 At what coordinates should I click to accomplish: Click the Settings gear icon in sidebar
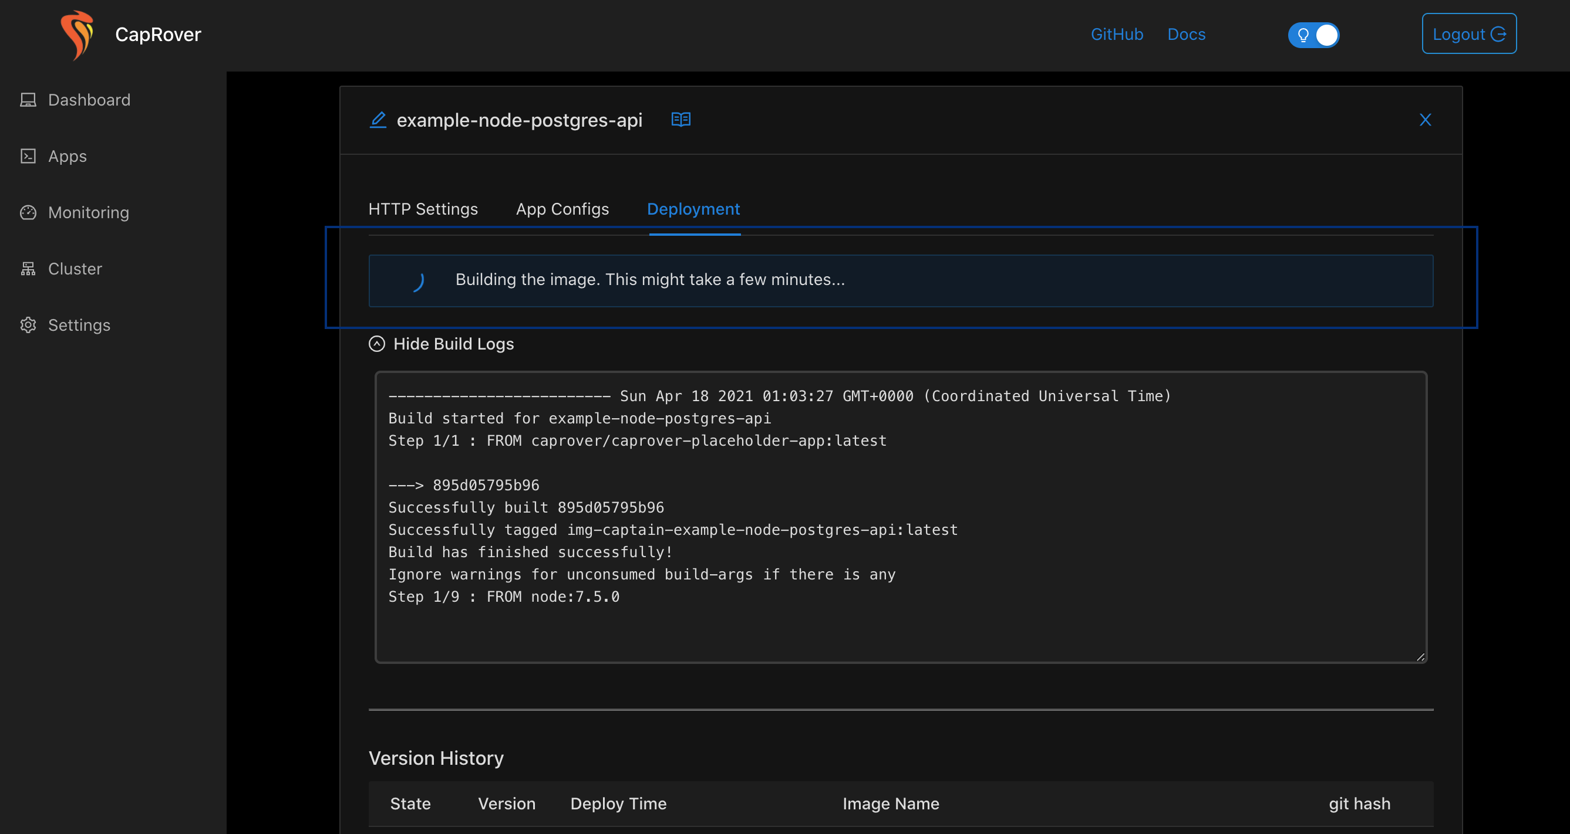pos(28,325)
